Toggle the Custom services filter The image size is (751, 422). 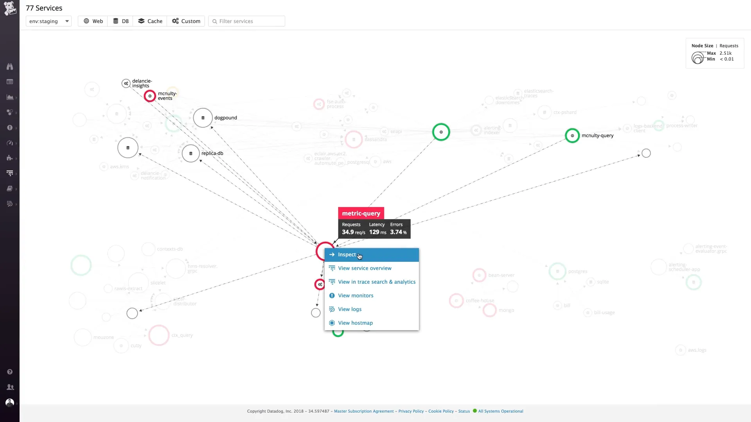[x=186, y=21]
